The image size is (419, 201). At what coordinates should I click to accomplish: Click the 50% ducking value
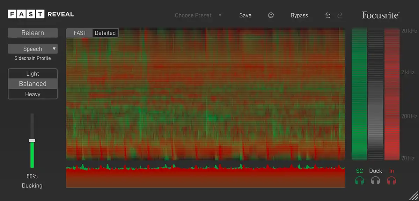point(32,176)
